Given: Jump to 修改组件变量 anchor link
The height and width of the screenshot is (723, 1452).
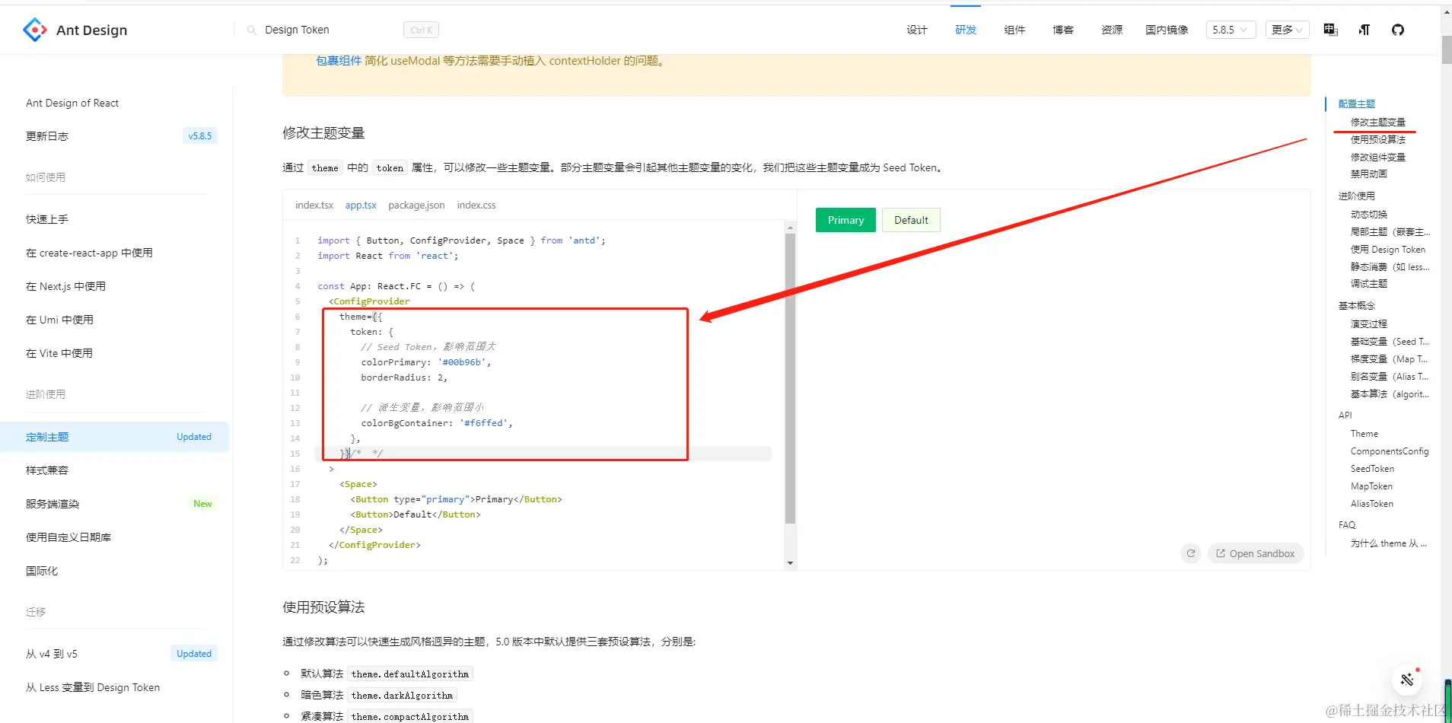Looking at the screenshot, I should [x=1378, y=157].
